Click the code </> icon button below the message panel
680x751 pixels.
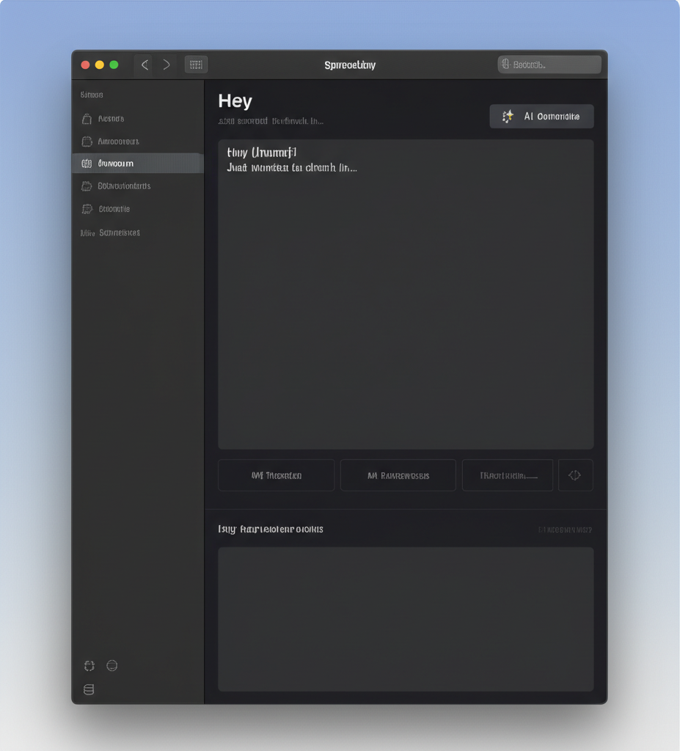tap(575, 475)
